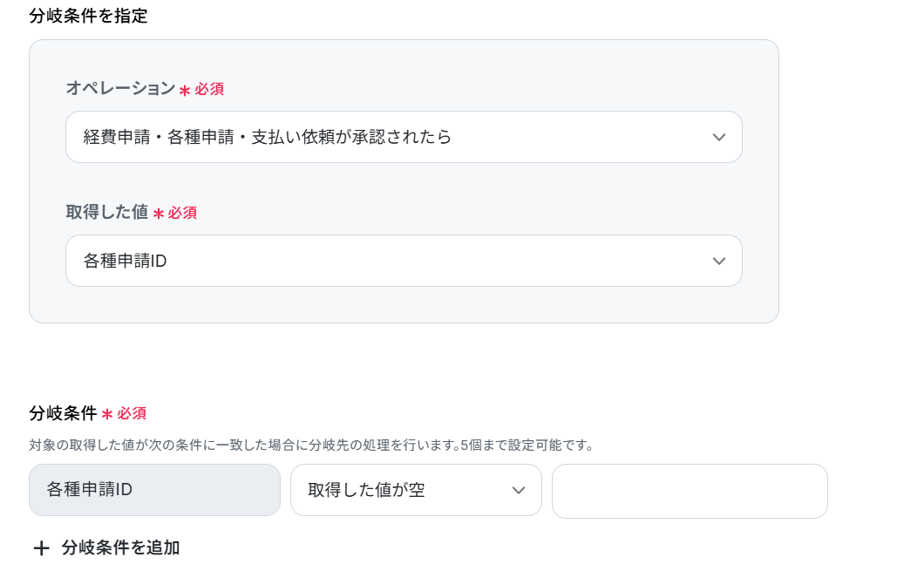Click the 取得した値 field label
Viewport: 897px width, 571px height.
(107, 212)
